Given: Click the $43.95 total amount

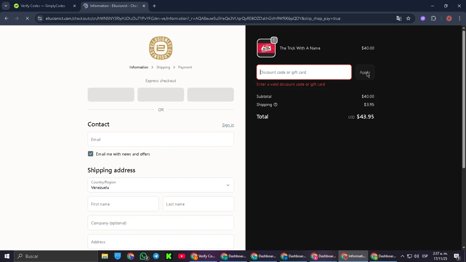Looking at the screenshot, I should [365, 117].
